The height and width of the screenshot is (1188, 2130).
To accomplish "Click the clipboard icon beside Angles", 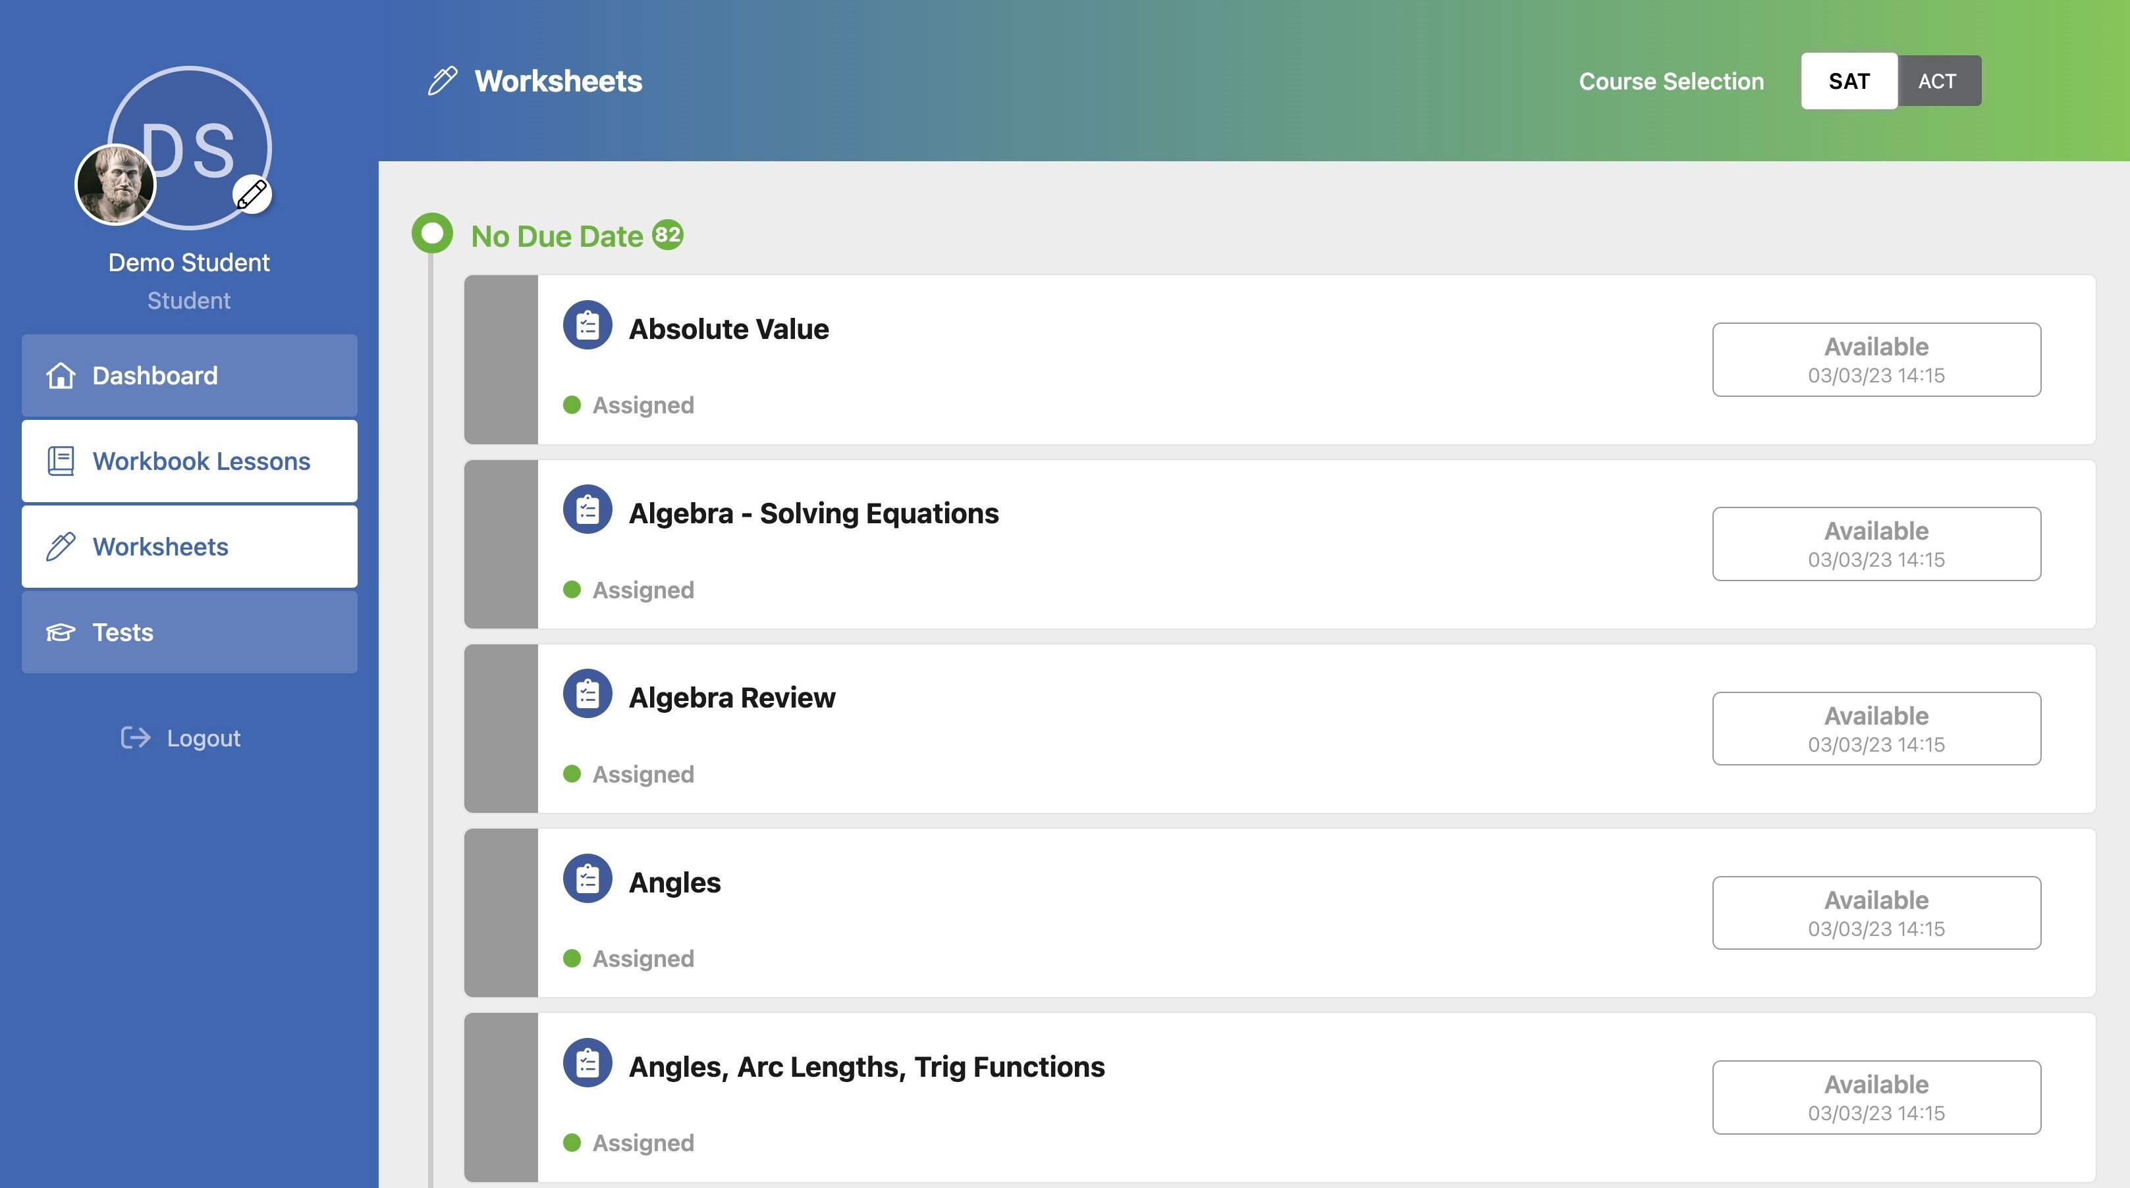I will pos(587,878).
